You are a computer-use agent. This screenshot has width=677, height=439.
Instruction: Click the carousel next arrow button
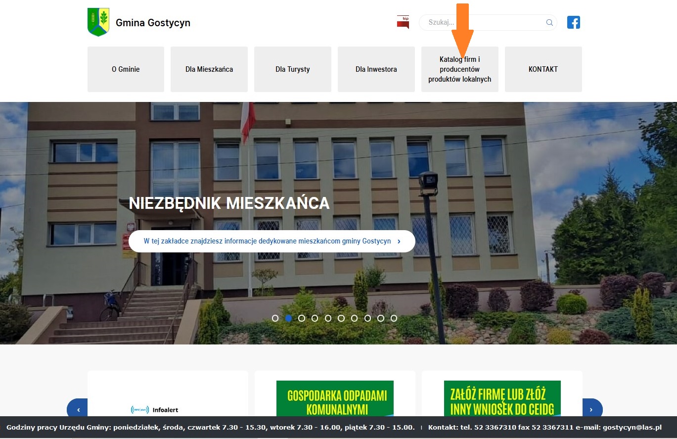point(592,409)
